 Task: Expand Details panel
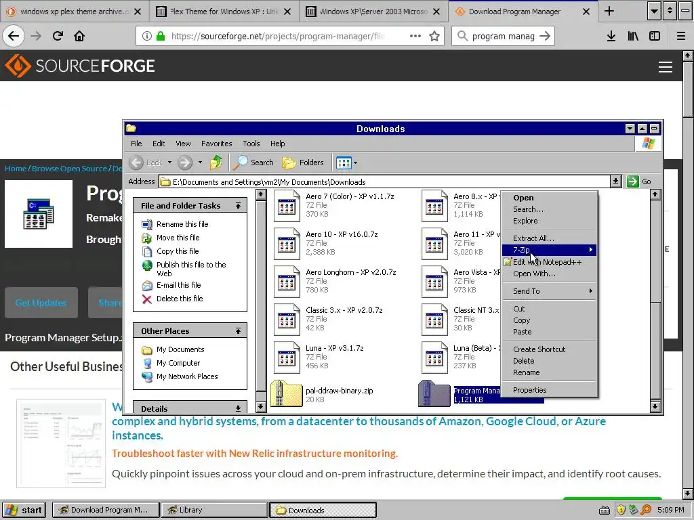coord(238,408)
